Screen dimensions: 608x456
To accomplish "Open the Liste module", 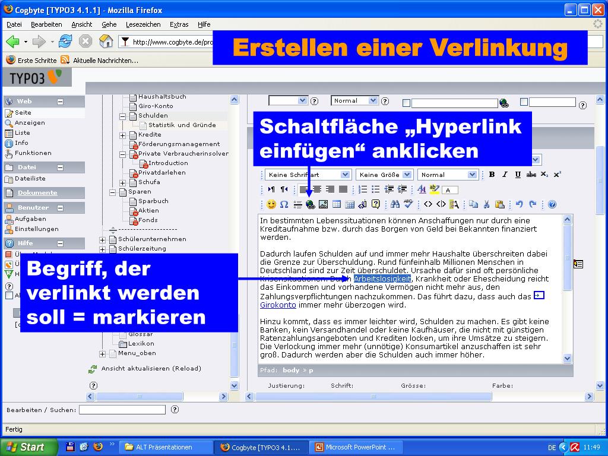I will point(23,132).
